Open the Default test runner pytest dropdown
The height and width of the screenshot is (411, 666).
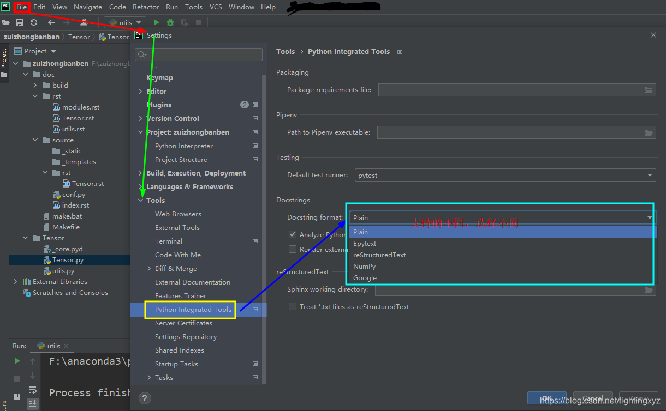coord(505,176)
